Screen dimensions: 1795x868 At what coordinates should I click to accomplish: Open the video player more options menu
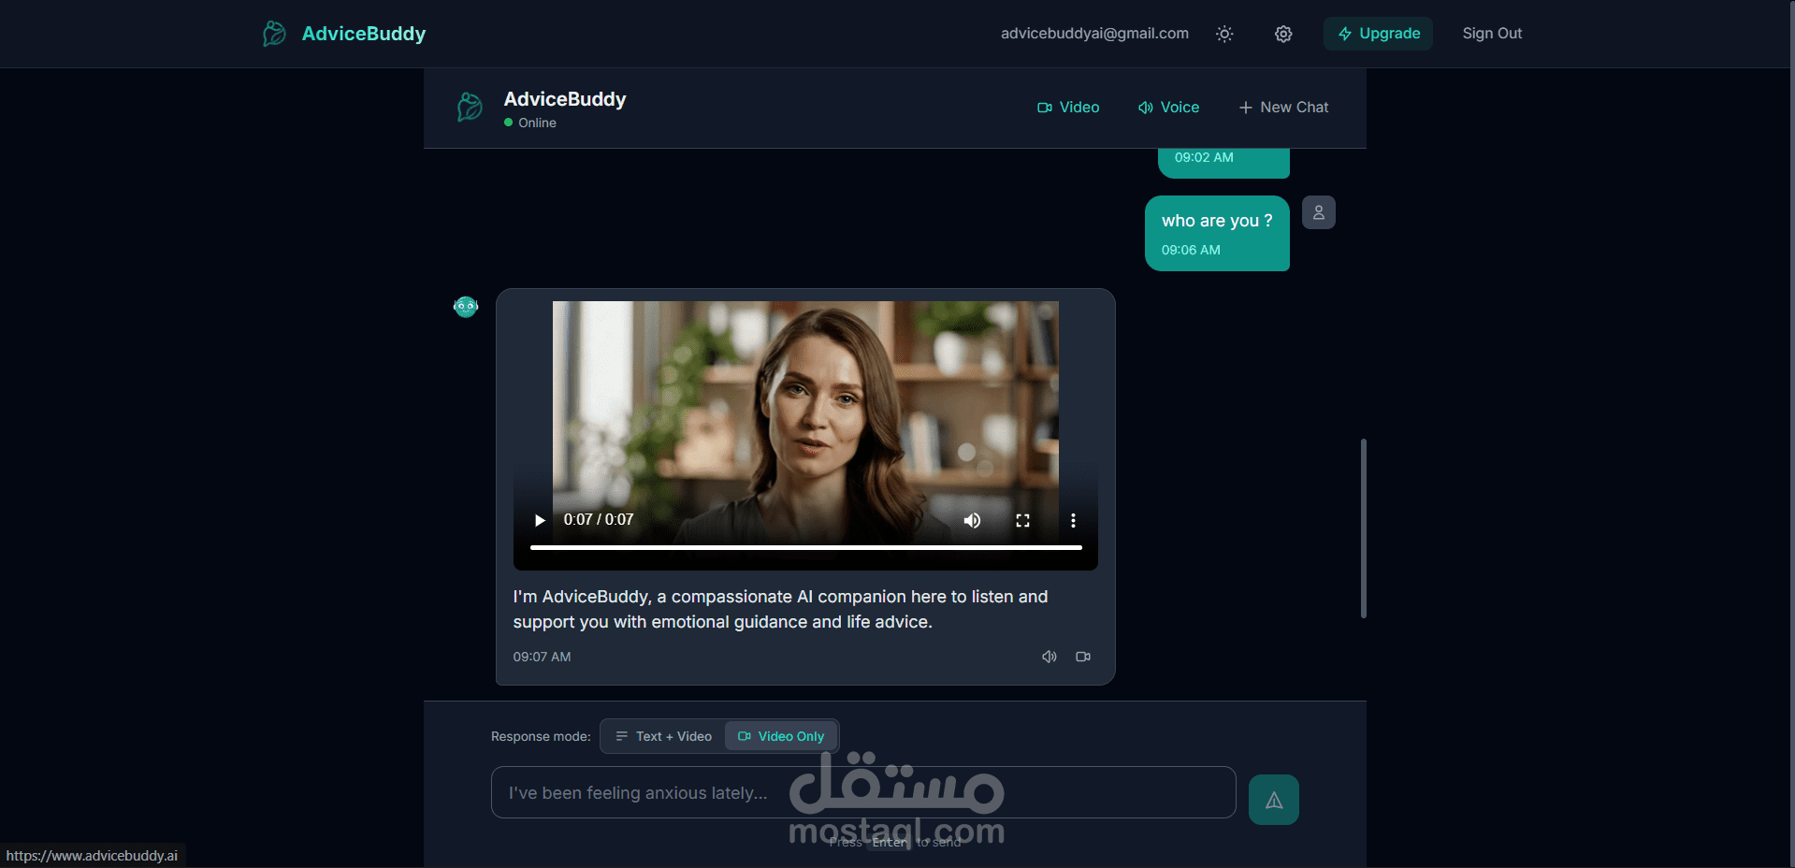tap(1073, 520)
